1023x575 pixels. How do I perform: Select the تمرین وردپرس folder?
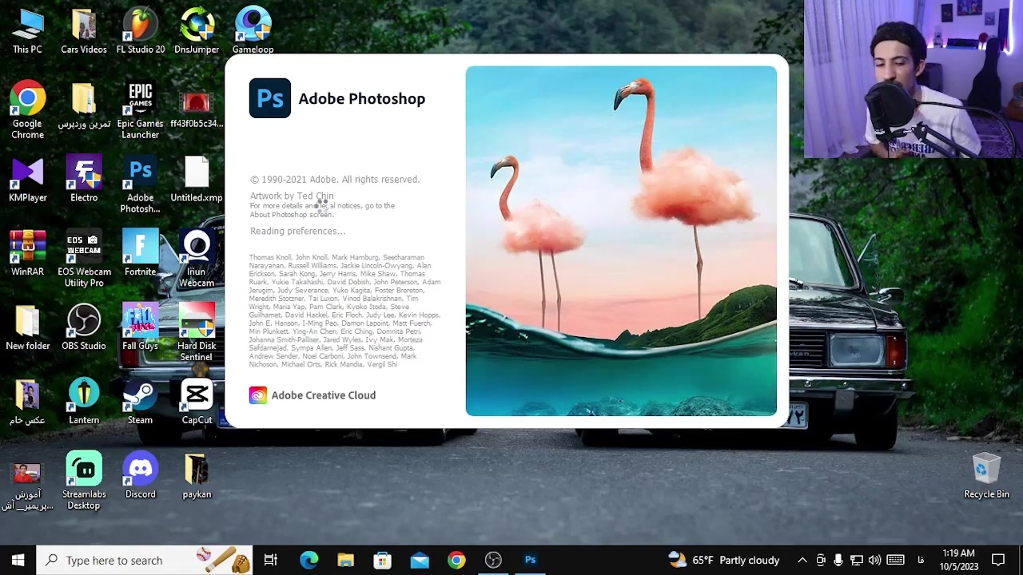tap(84, 105)
